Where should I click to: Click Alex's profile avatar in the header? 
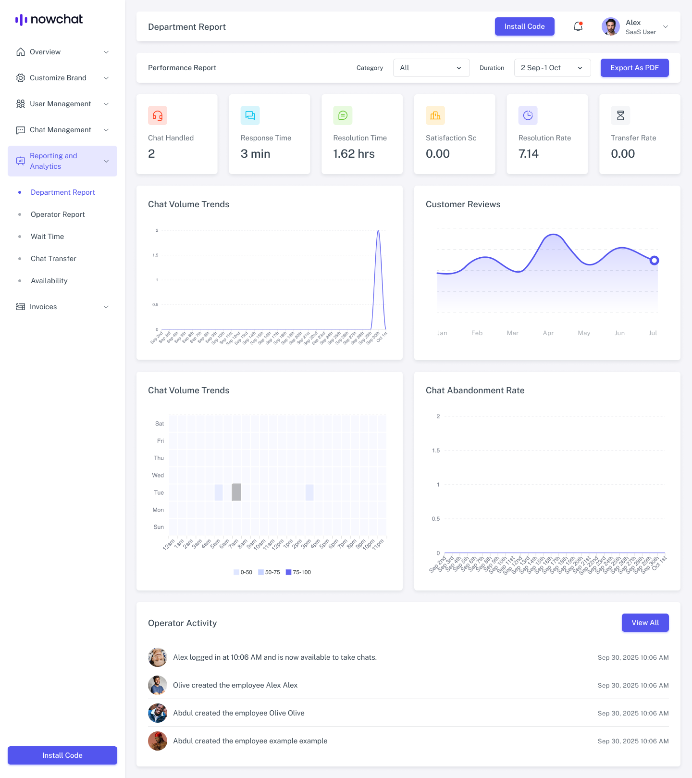[611, 26]
